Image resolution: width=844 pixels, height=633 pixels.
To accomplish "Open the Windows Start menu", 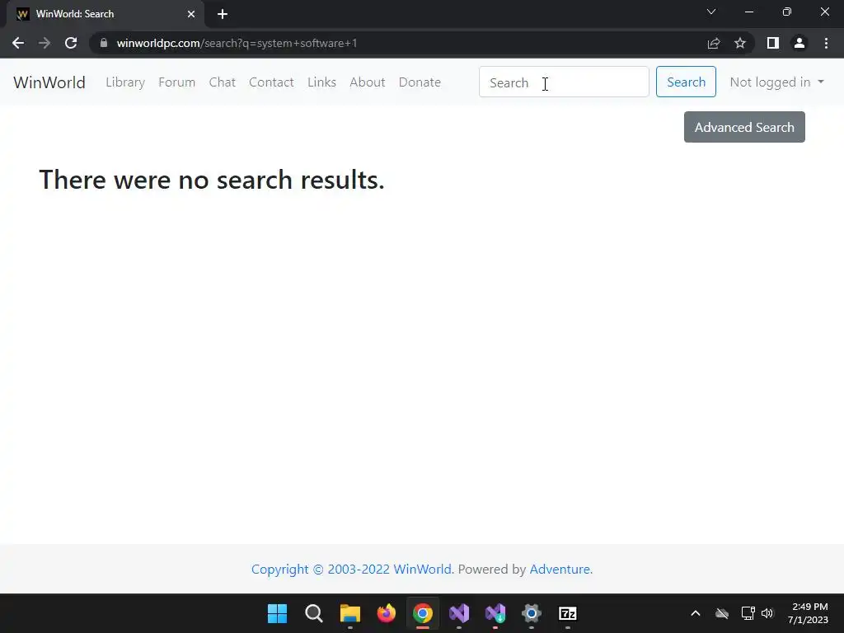I will pos(277,613).
